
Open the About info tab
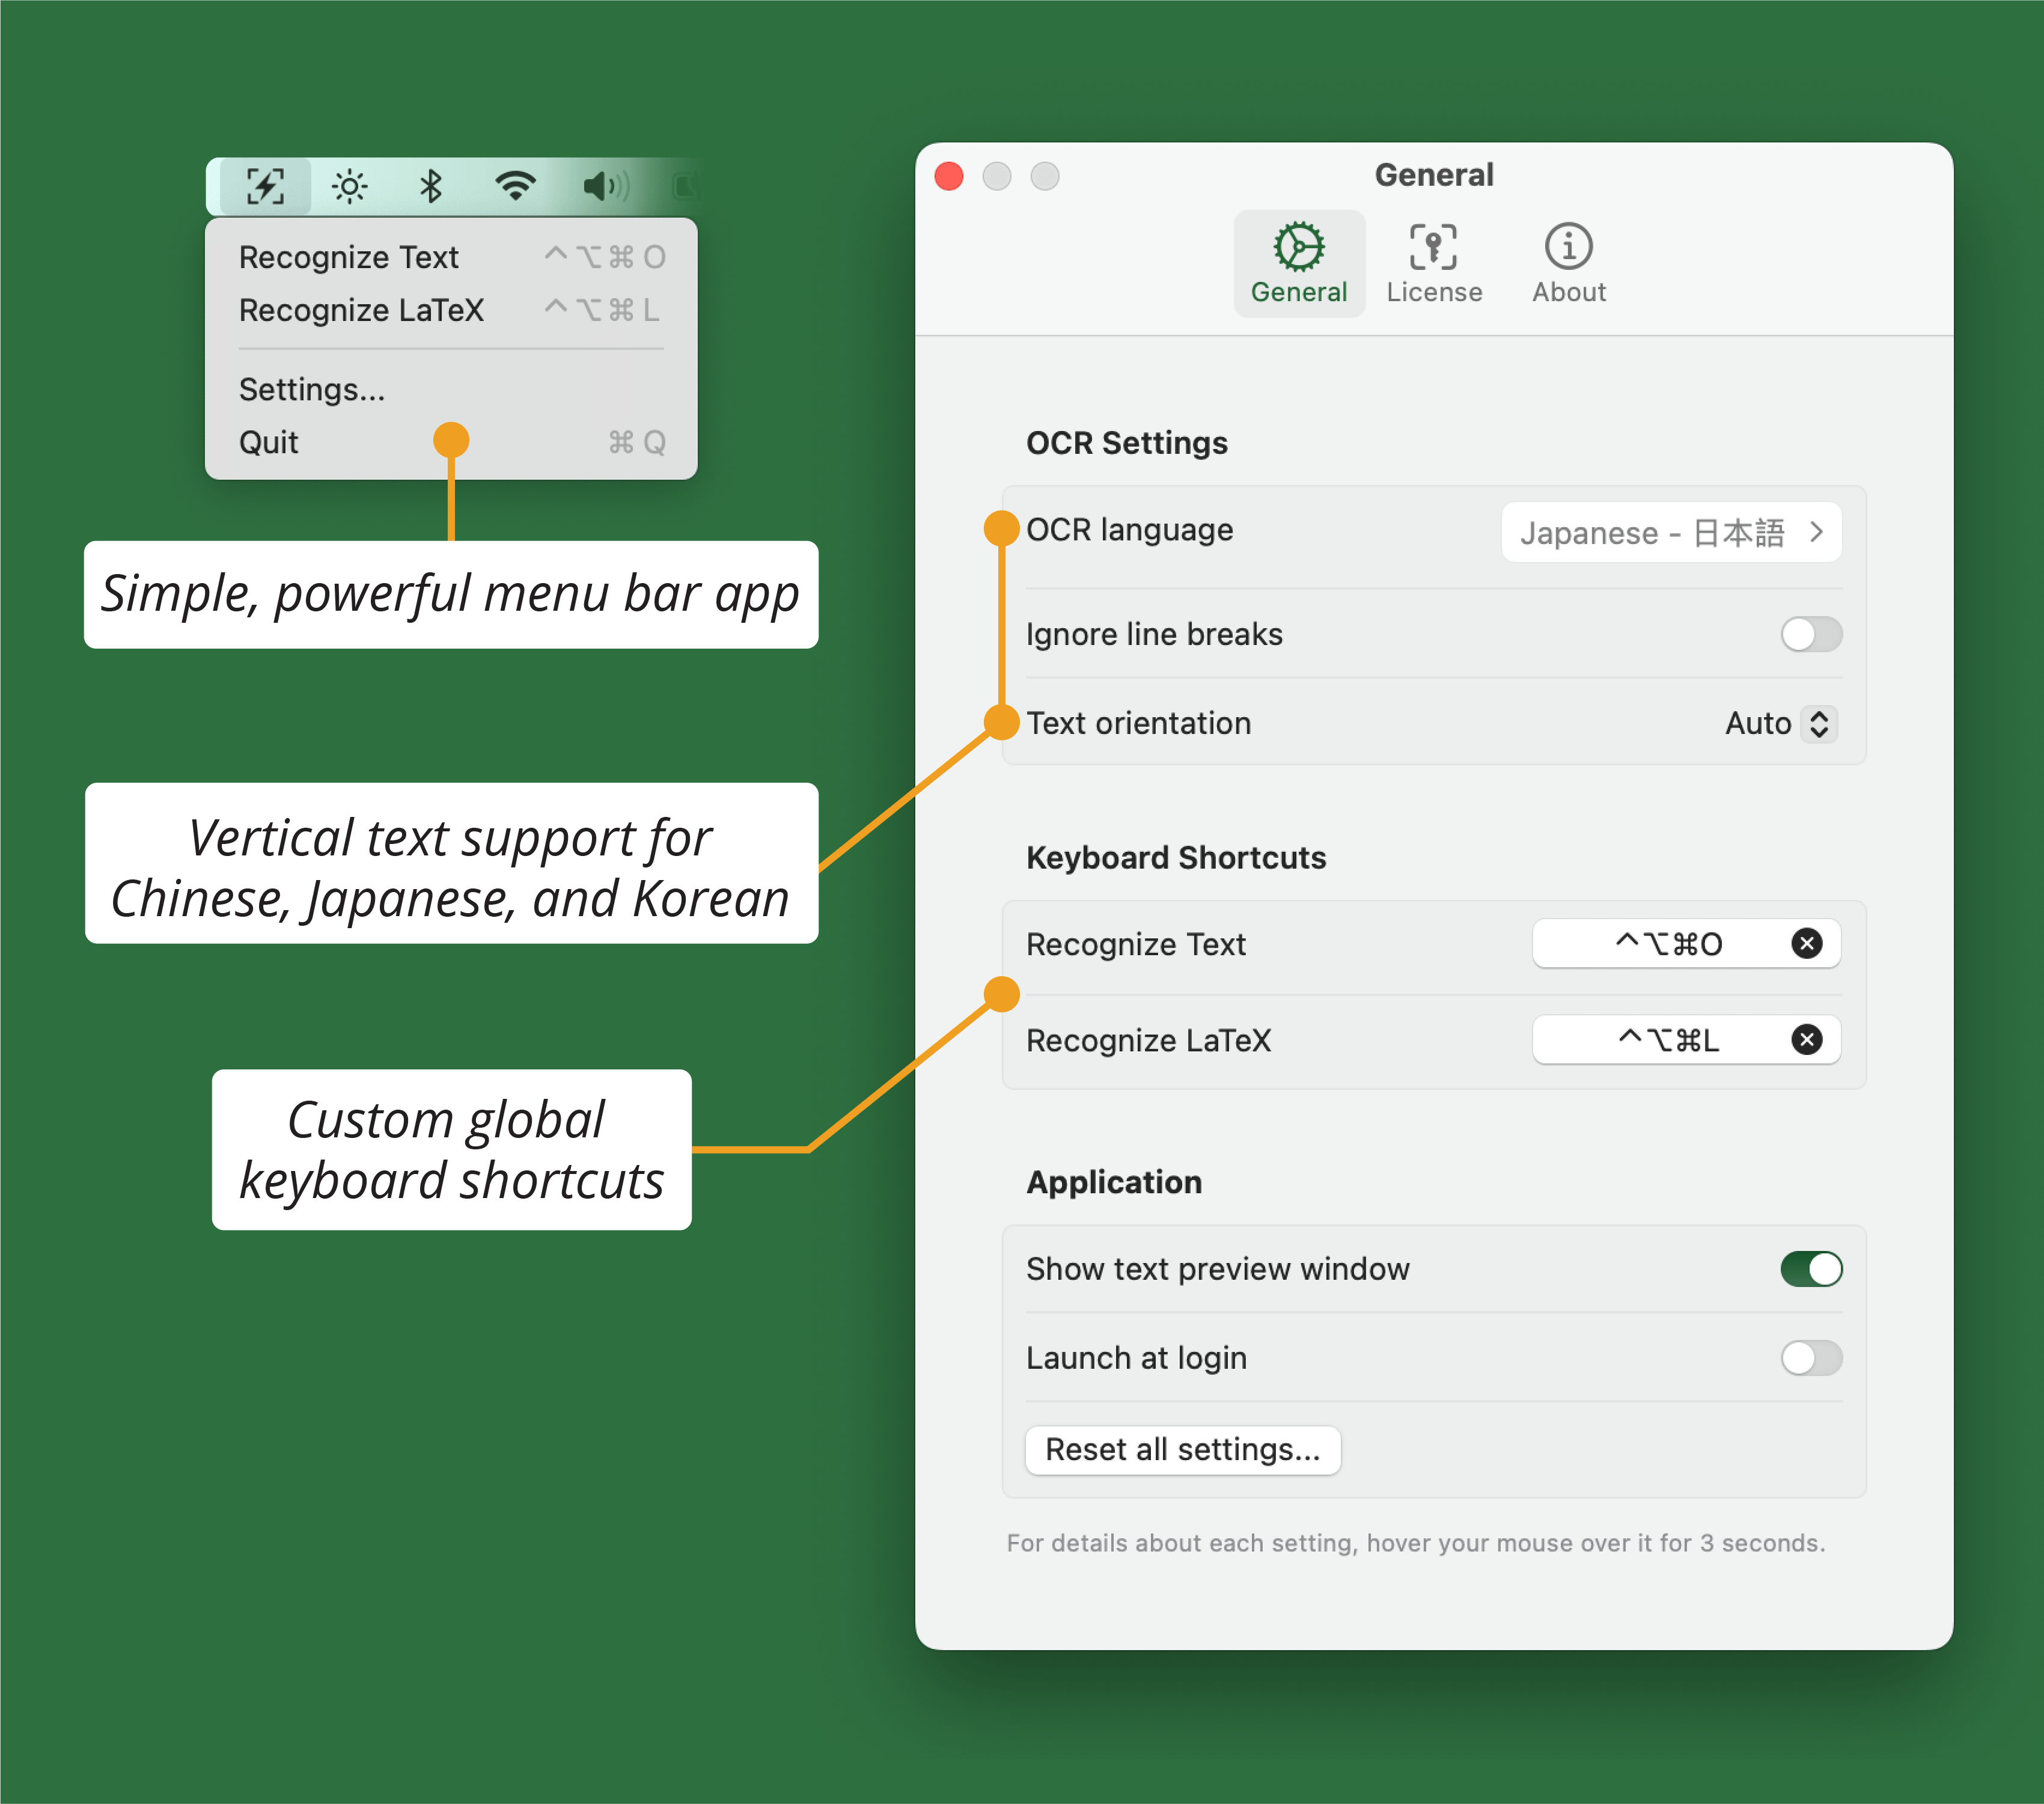[x=1568, y=263]
